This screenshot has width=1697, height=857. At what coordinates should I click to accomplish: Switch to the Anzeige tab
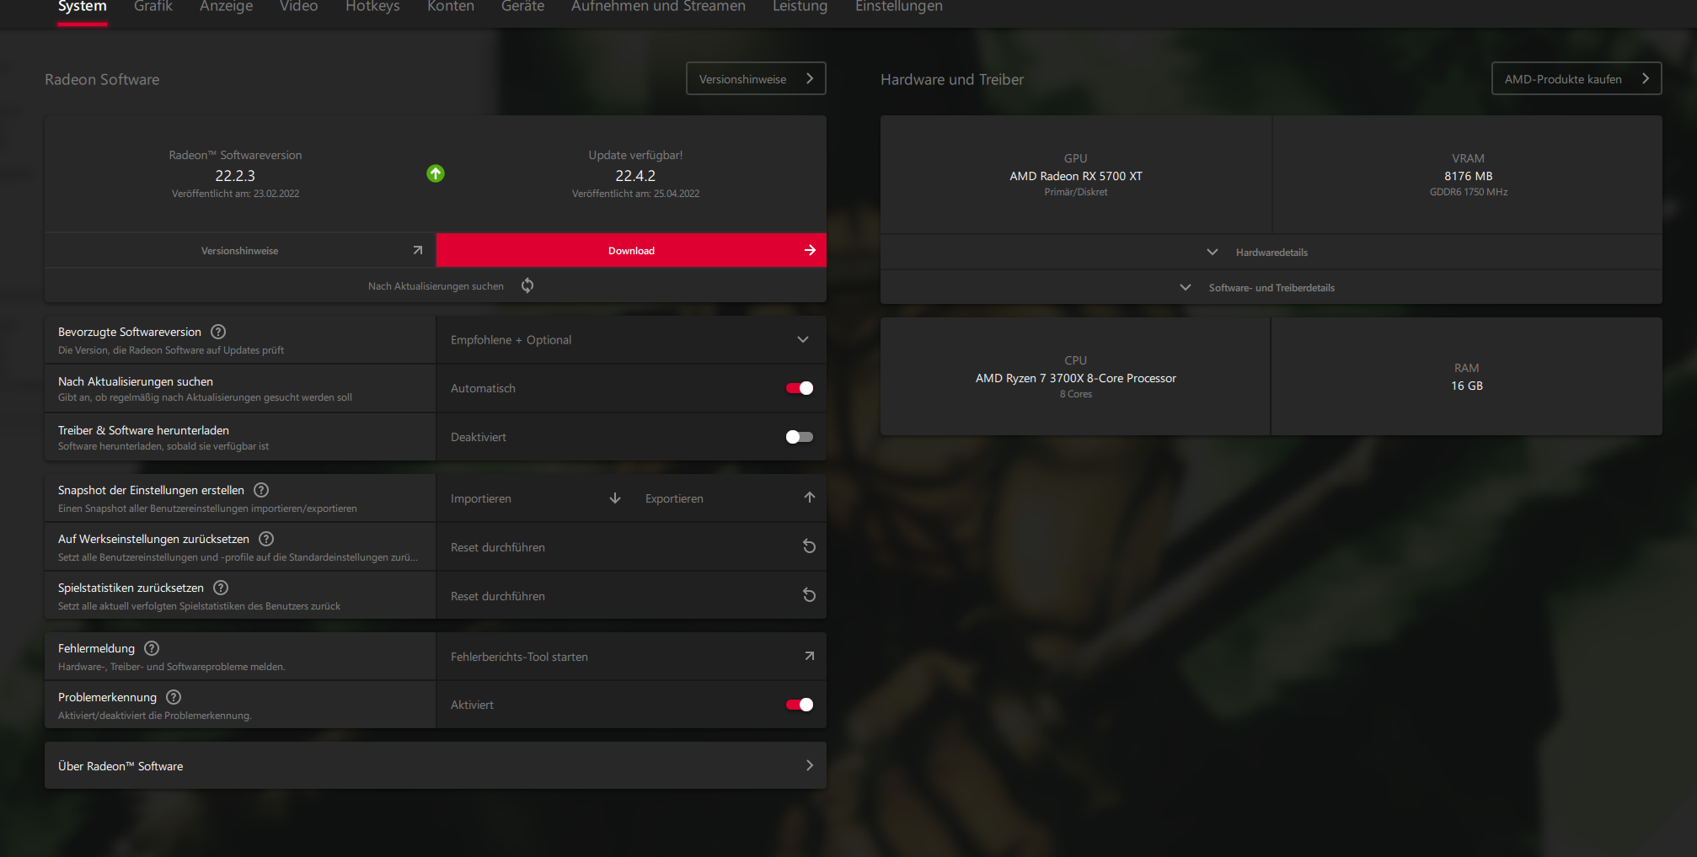coord(227,7)
